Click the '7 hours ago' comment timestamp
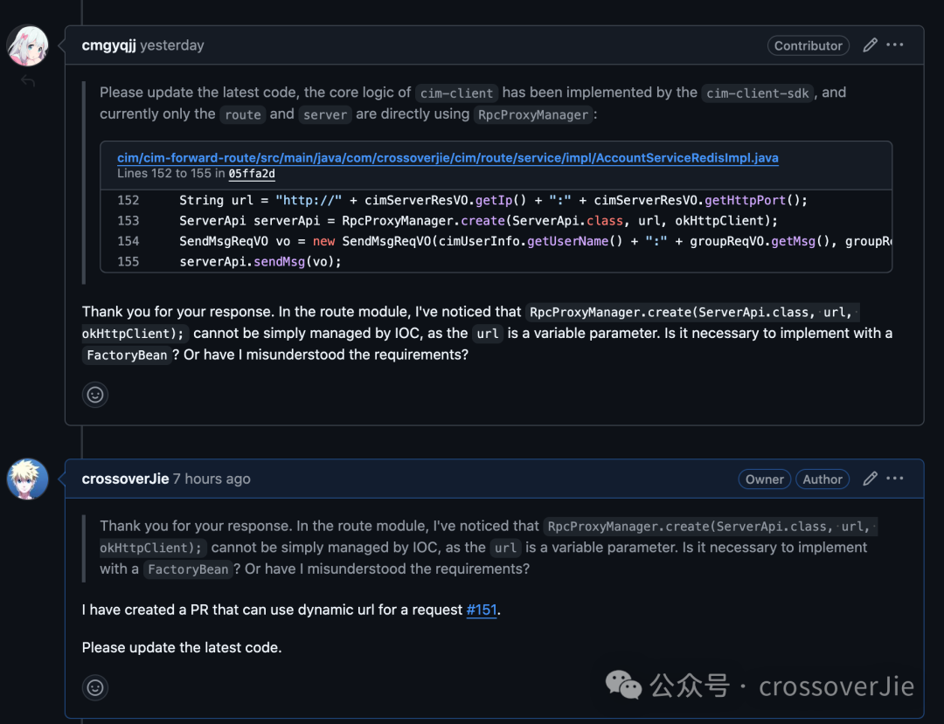This screenshot has height=724, width=944. (x=212, y=479)
